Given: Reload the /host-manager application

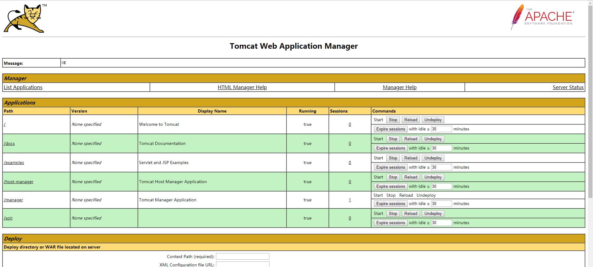Looking at the screenshot, I should 411,177.
